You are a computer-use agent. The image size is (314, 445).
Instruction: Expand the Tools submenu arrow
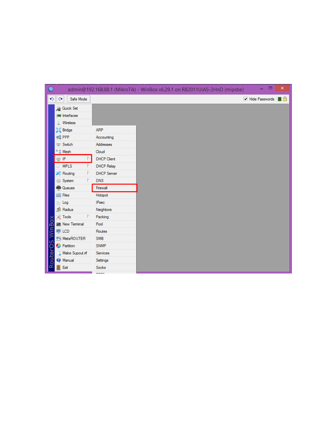pyautogui.click(x=88, y=216)
